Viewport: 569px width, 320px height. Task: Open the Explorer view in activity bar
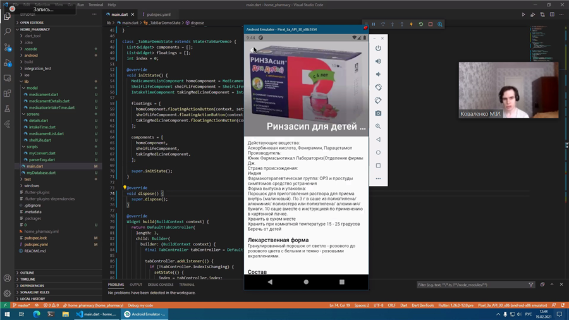7,16
